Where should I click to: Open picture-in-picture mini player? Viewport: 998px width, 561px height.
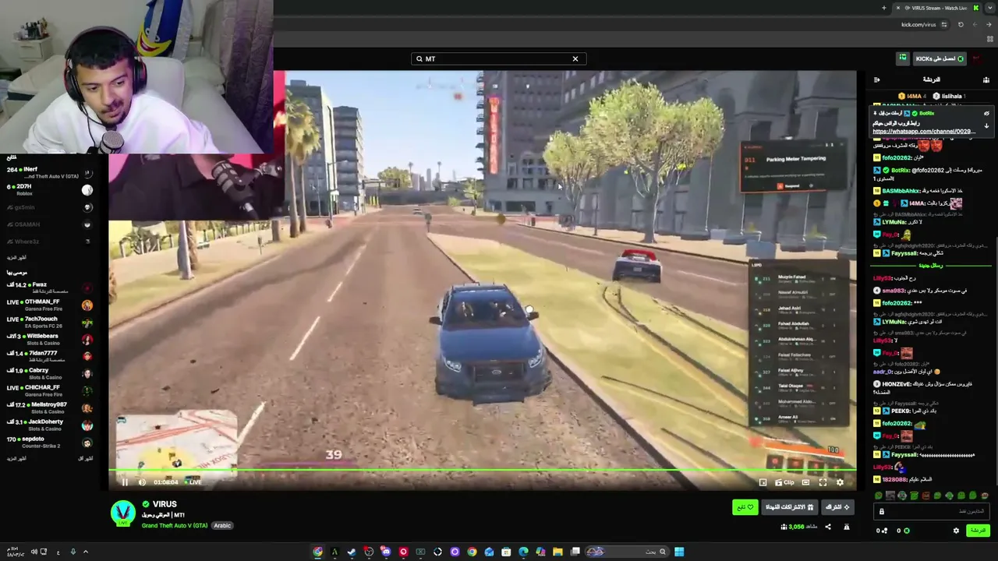[763, 482]
